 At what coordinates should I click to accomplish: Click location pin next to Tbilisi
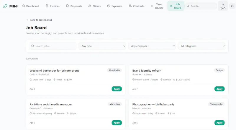[x=55, y=80]
